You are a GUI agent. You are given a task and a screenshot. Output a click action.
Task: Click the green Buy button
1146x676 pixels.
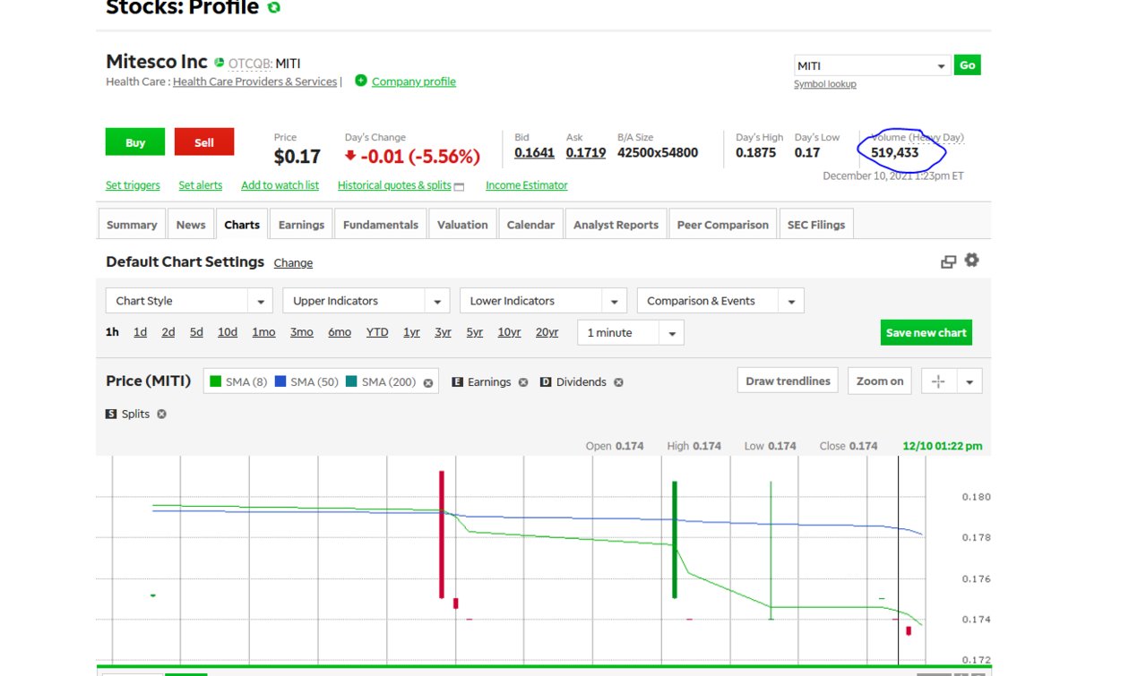(135, 142)
